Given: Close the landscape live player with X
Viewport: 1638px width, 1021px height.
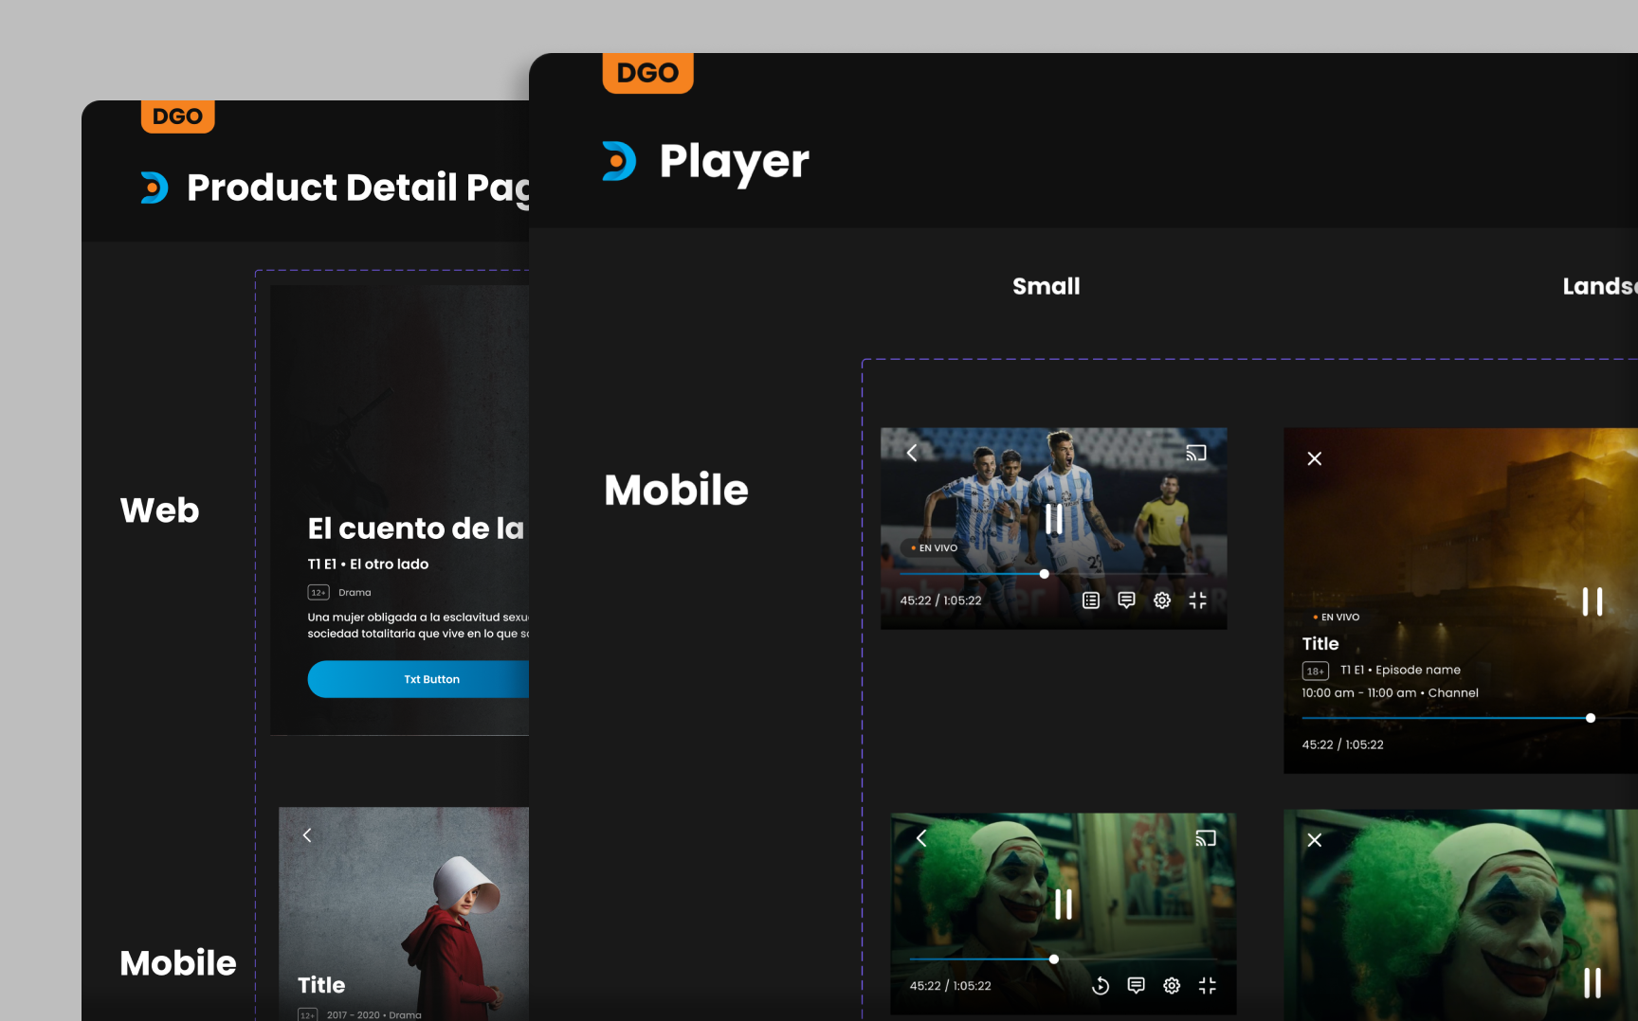Looking at the screenshot, I should pyautogui.click(x=1315, y=458).
